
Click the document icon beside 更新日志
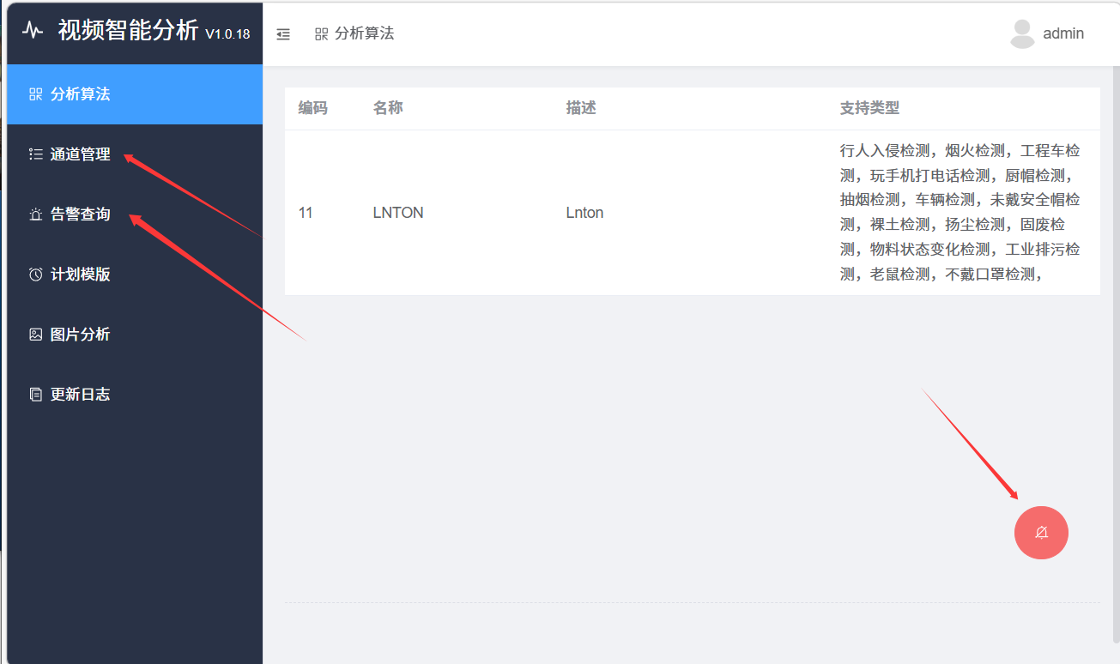click(x=35, y=395)
